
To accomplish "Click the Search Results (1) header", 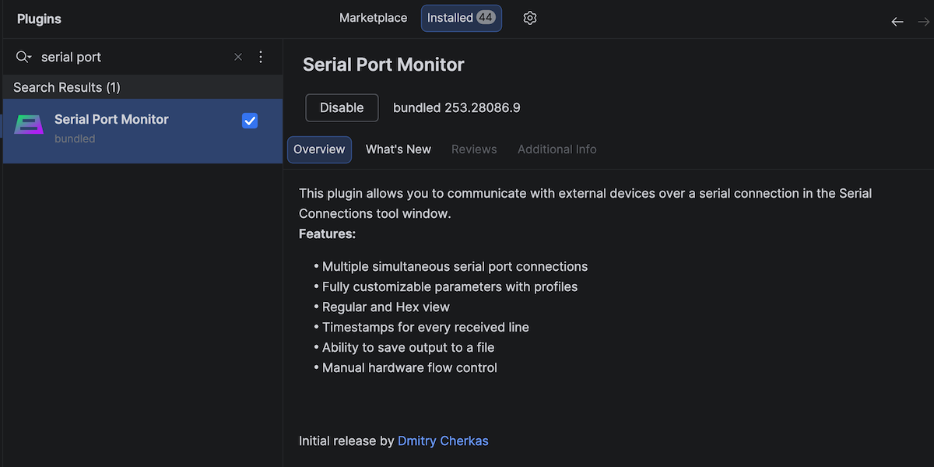I will 67,87.
